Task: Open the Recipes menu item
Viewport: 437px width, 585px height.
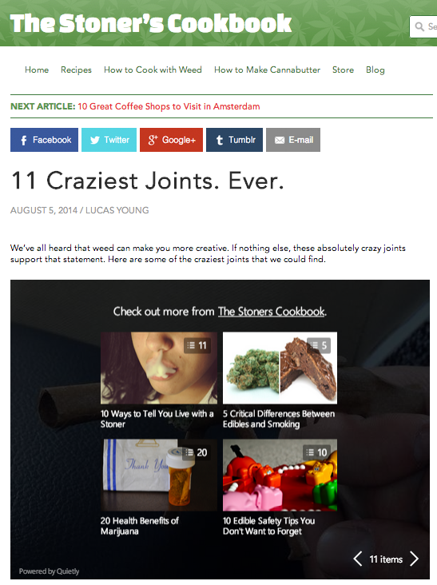Action: (x=76, y=70)
